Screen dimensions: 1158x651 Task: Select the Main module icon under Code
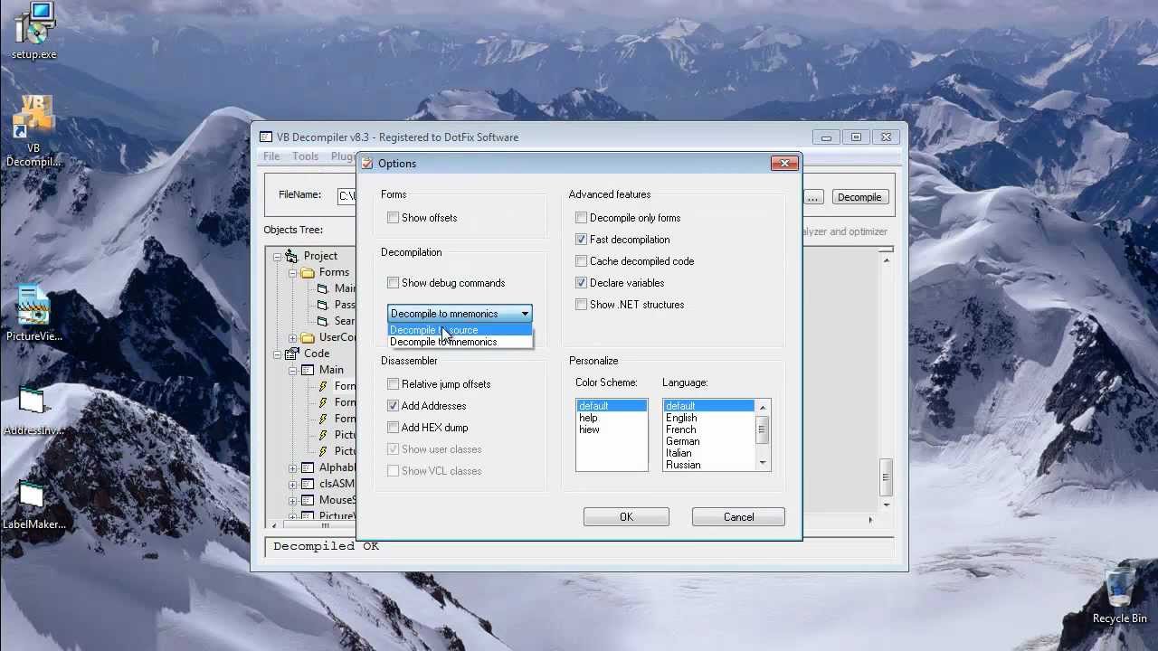(308, 370)
